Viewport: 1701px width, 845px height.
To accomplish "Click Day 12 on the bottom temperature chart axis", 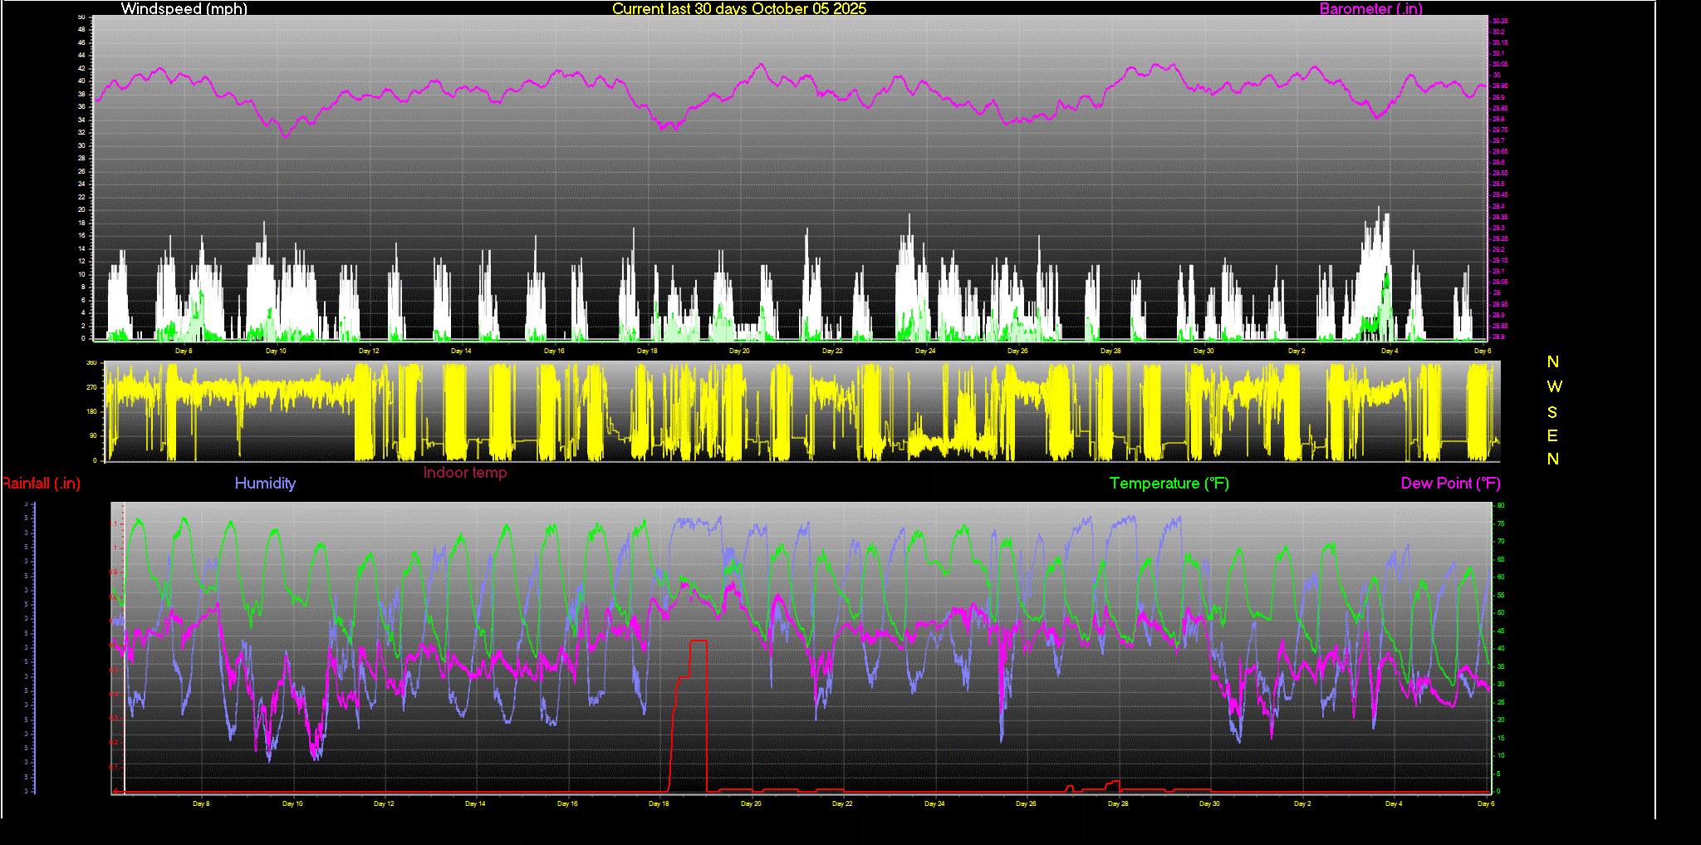I will (384, 804).
